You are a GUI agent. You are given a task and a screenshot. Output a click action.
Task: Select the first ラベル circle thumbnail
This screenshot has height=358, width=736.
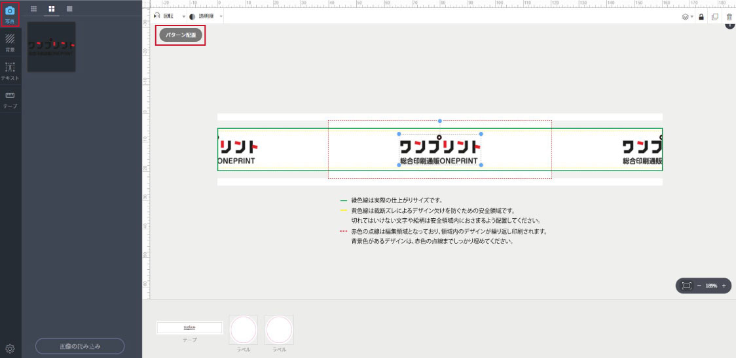[243, 329]
